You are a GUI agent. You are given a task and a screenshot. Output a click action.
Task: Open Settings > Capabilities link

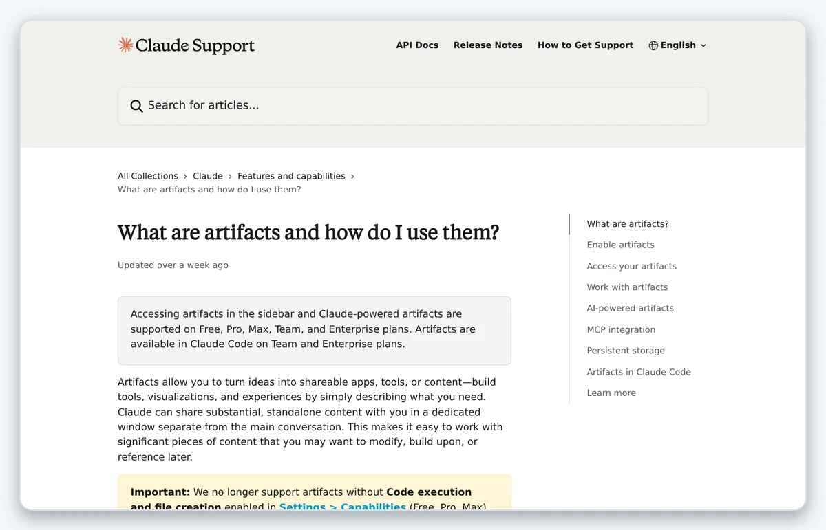point(343,507)
